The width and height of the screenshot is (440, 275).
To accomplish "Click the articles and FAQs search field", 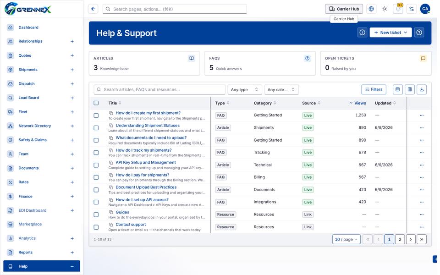I will [x=159, y=89].
